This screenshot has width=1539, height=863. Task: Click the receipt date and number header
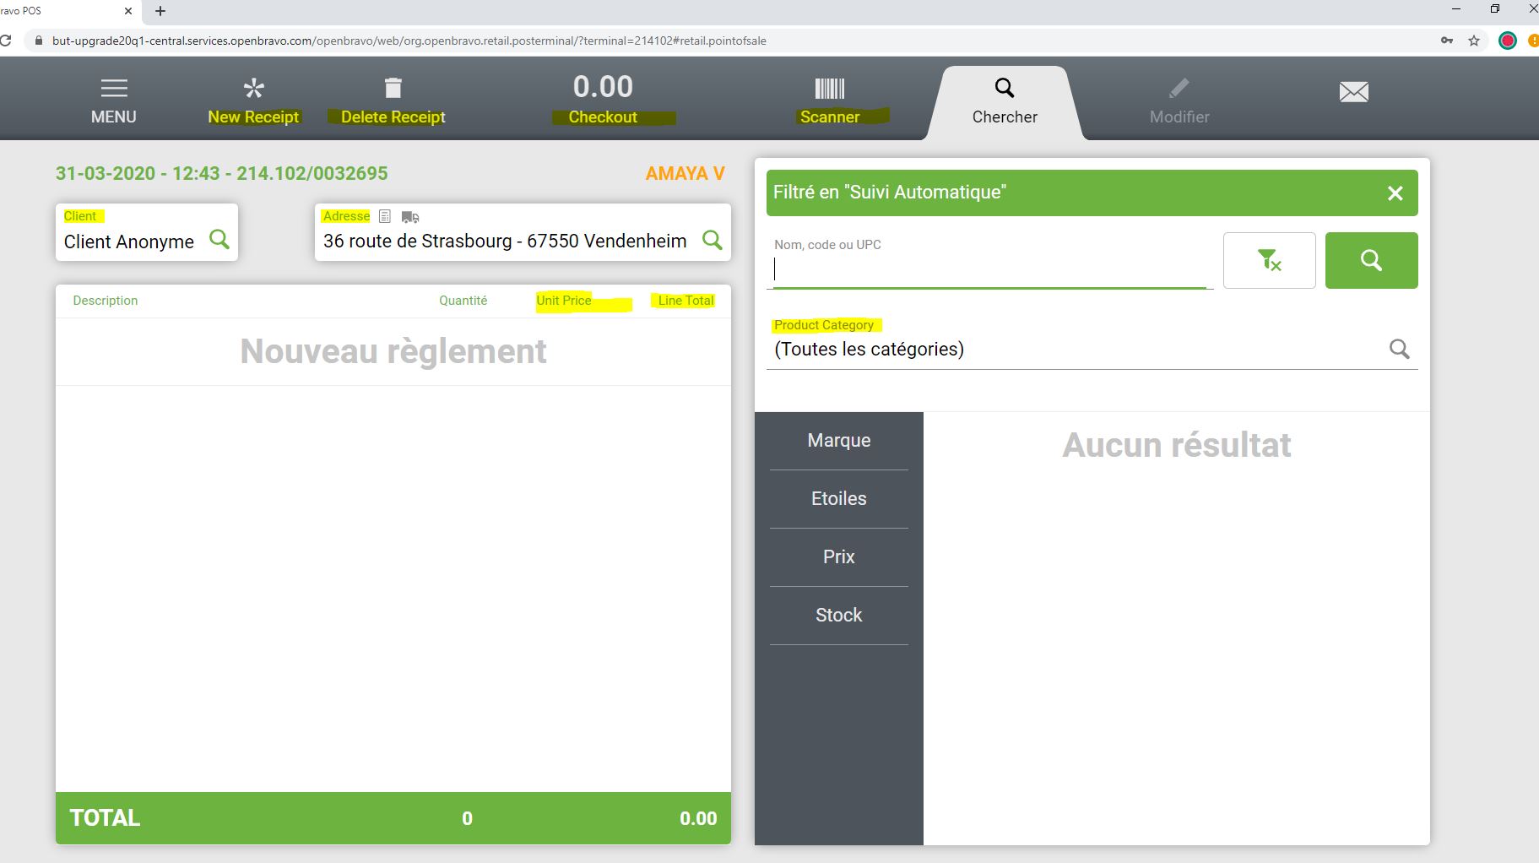click(222, 173)
